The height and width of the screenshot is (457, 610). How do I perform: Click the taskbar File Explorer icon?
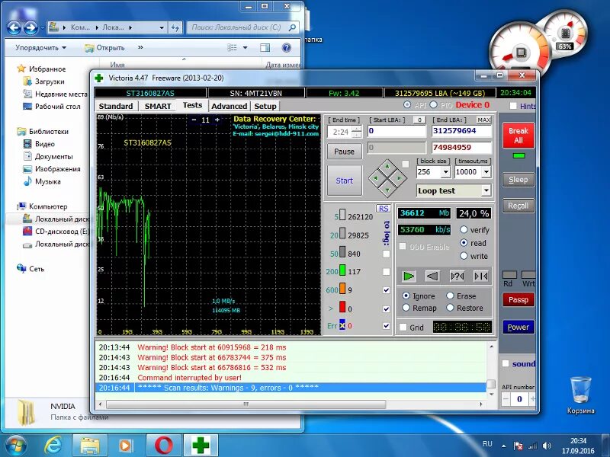click(x=90, y=445)
